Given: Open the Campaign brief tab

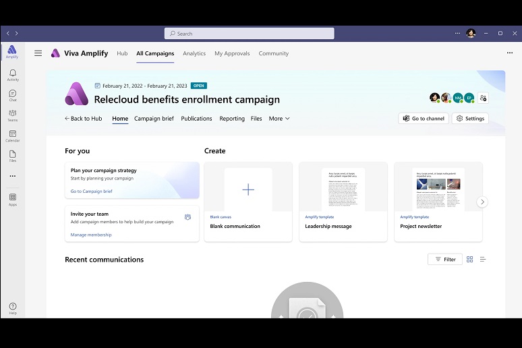Looking at the screenshot, I should click(154, 119).
